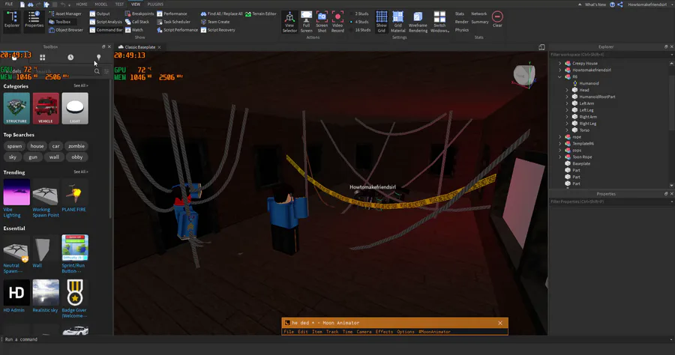Toggle the Properties panel button in ribbon

(34, 19)
